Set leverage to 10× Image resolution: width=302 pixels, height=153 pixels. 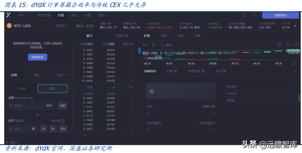63,128
